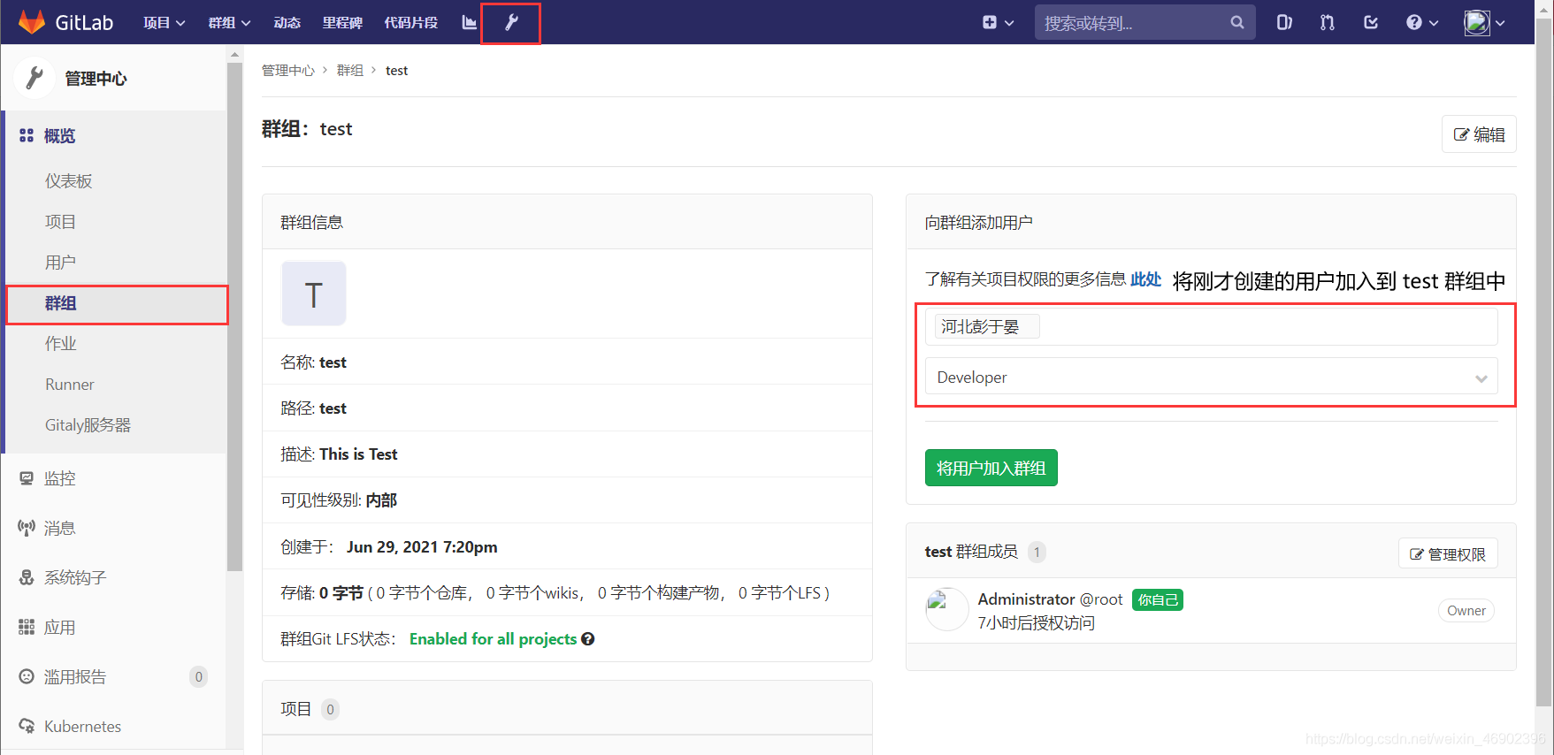Open the 里程碑 navbar item
The height and width of the screenshot is (755, 1554).
click(x=342, y=22)
